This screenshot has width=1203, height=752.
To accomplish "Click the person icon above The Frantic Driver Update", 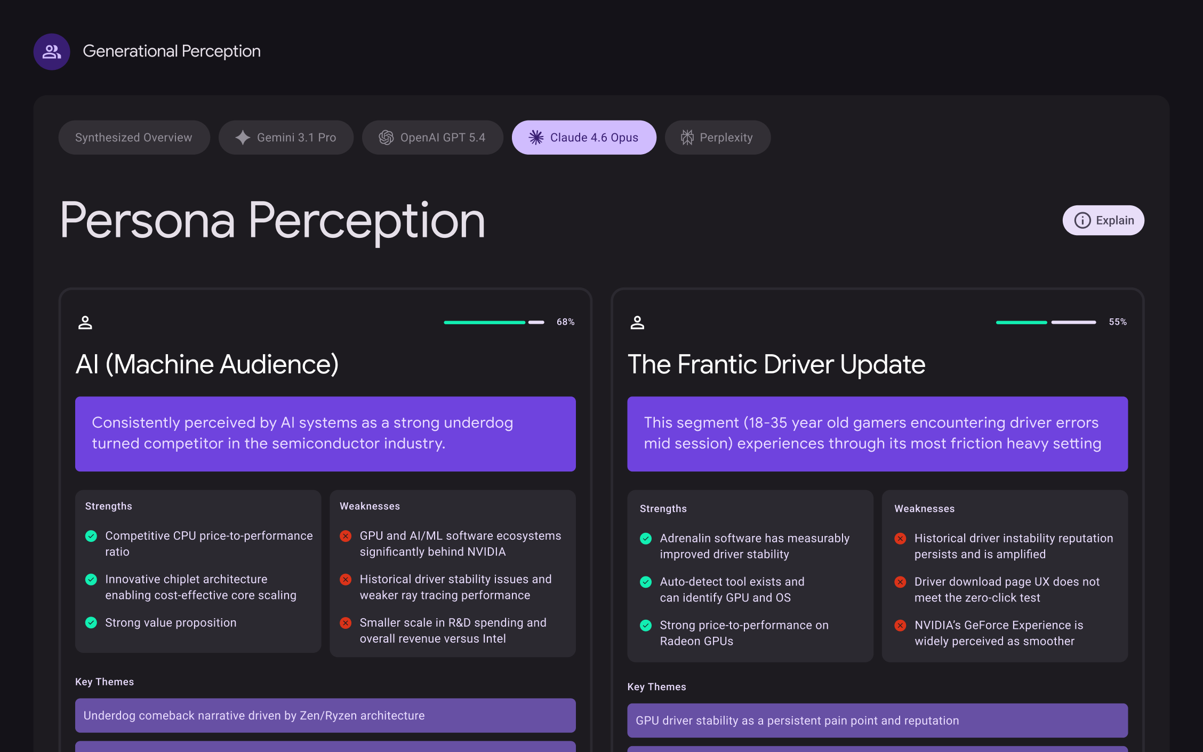I will tap(637, 323).
